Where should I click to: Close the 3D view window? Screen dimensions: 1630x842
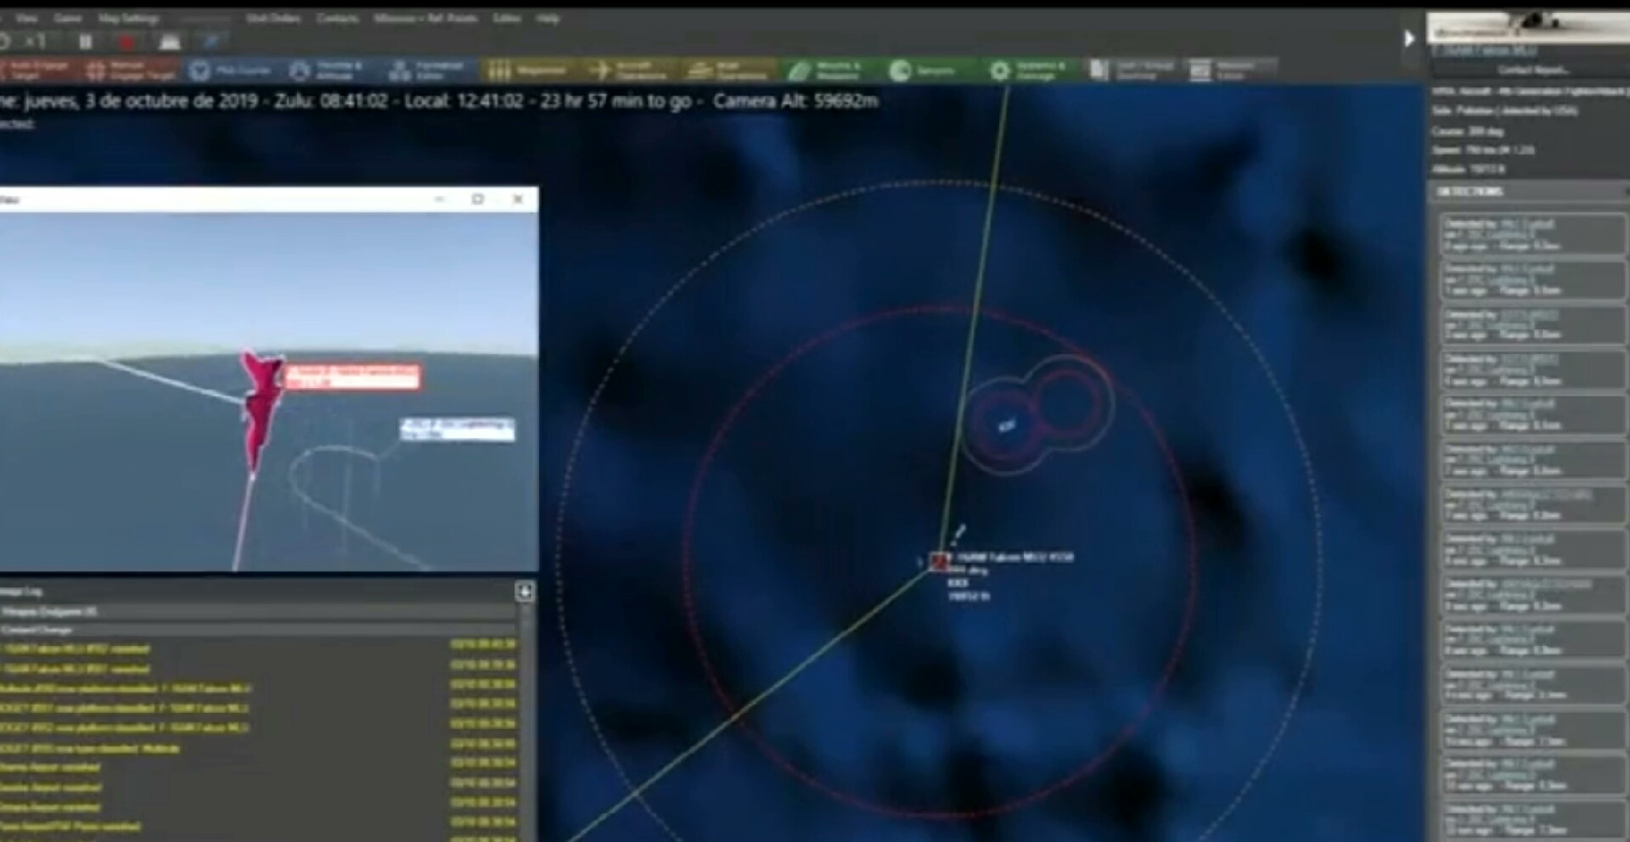(518, 199)
